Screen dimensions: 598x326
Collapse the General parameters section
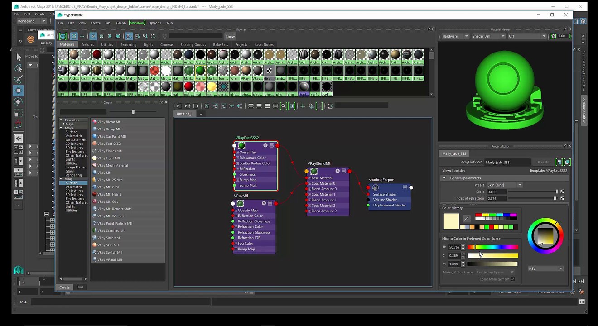(444, 178)
